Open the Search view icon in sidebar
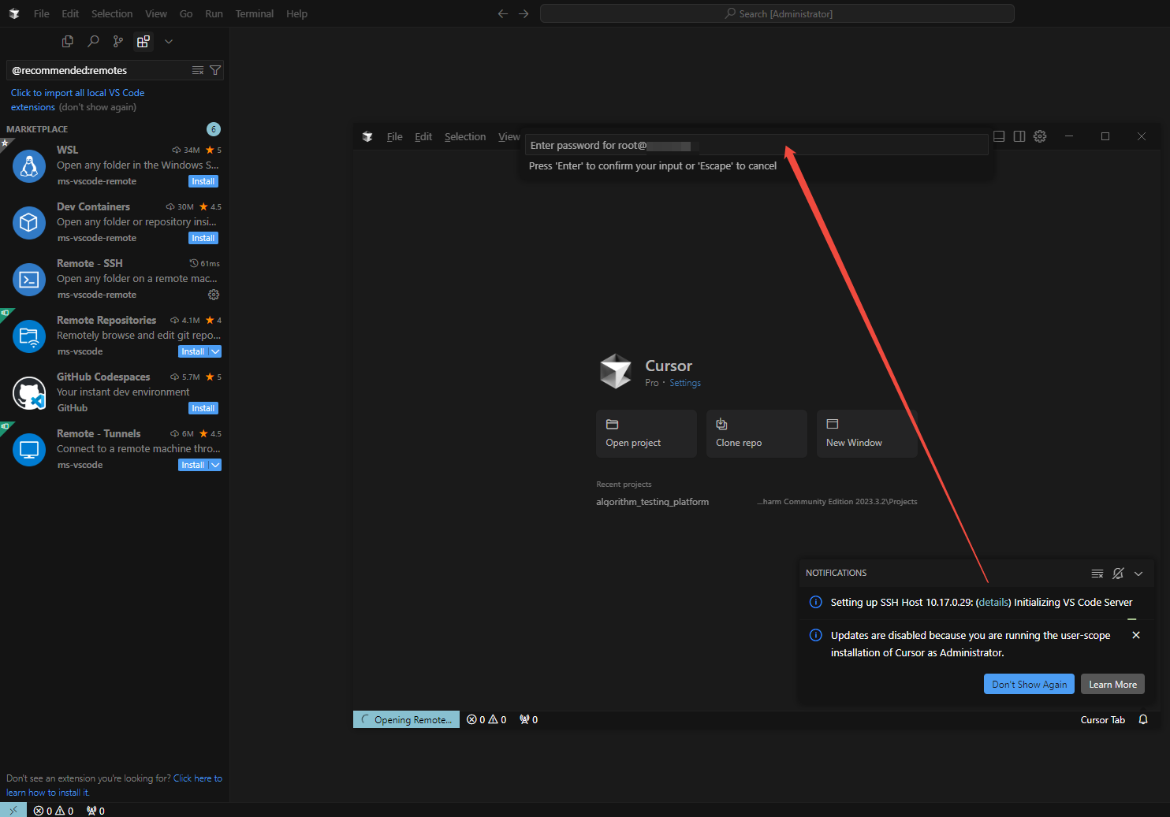This screenshot has width=1170, height=817. click(93, 41)
